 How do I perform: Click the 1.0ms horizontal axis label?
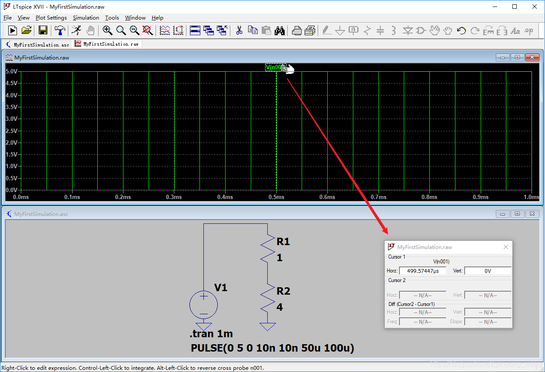tap(531, 197)
